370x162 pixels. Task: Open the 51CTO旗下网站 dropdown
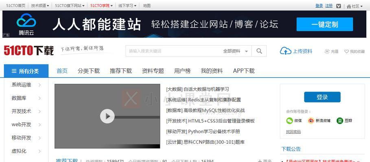point(70,6)
